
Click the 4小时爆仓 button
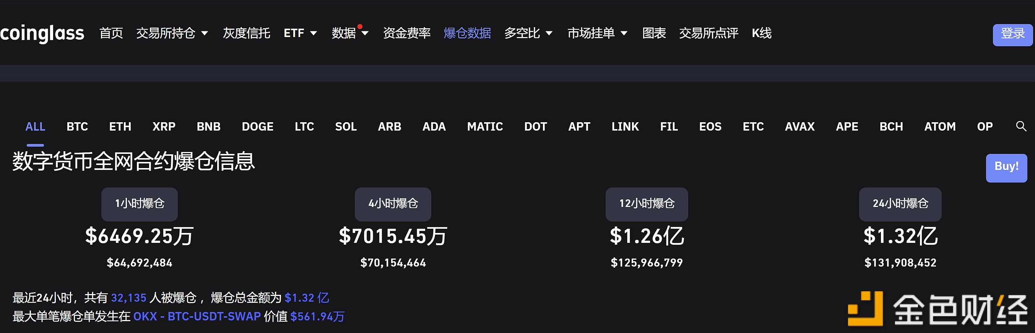(x=393, y=204)
